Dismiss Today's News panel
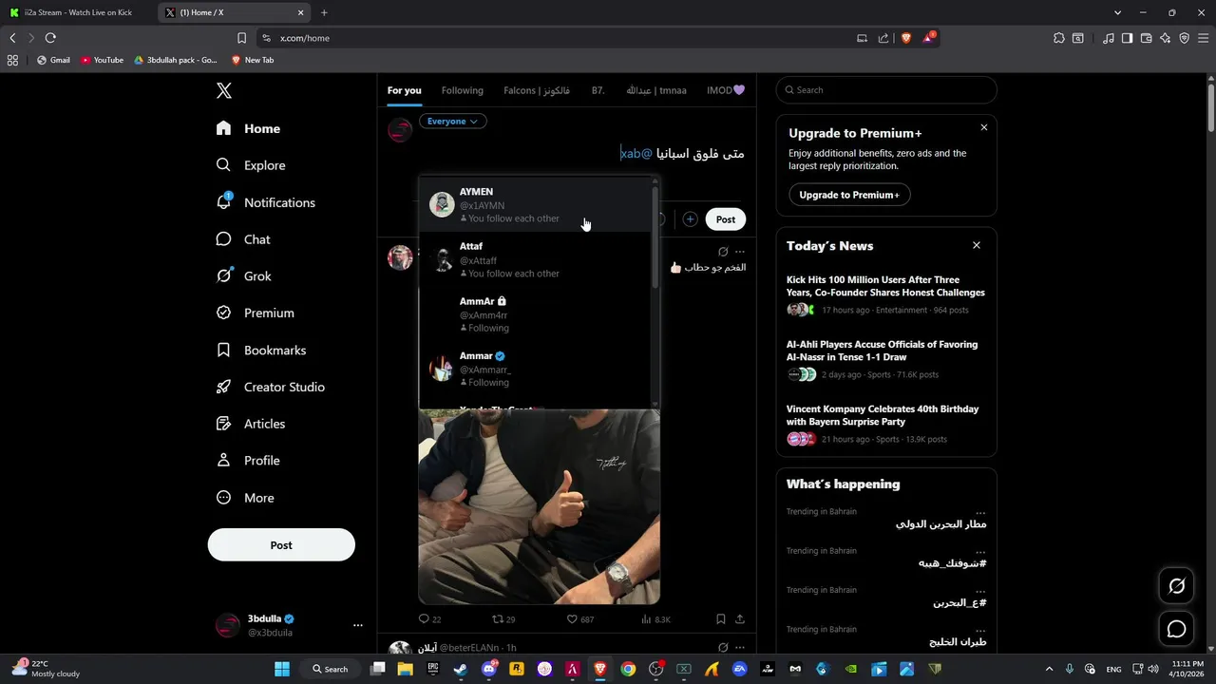This screenshot has width=1216, height=684. tap(976, 245)
